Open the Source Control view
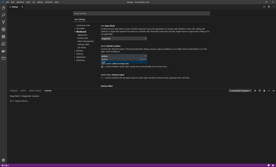This screenshot has width=276, height=167. click(x=3, y=22)
